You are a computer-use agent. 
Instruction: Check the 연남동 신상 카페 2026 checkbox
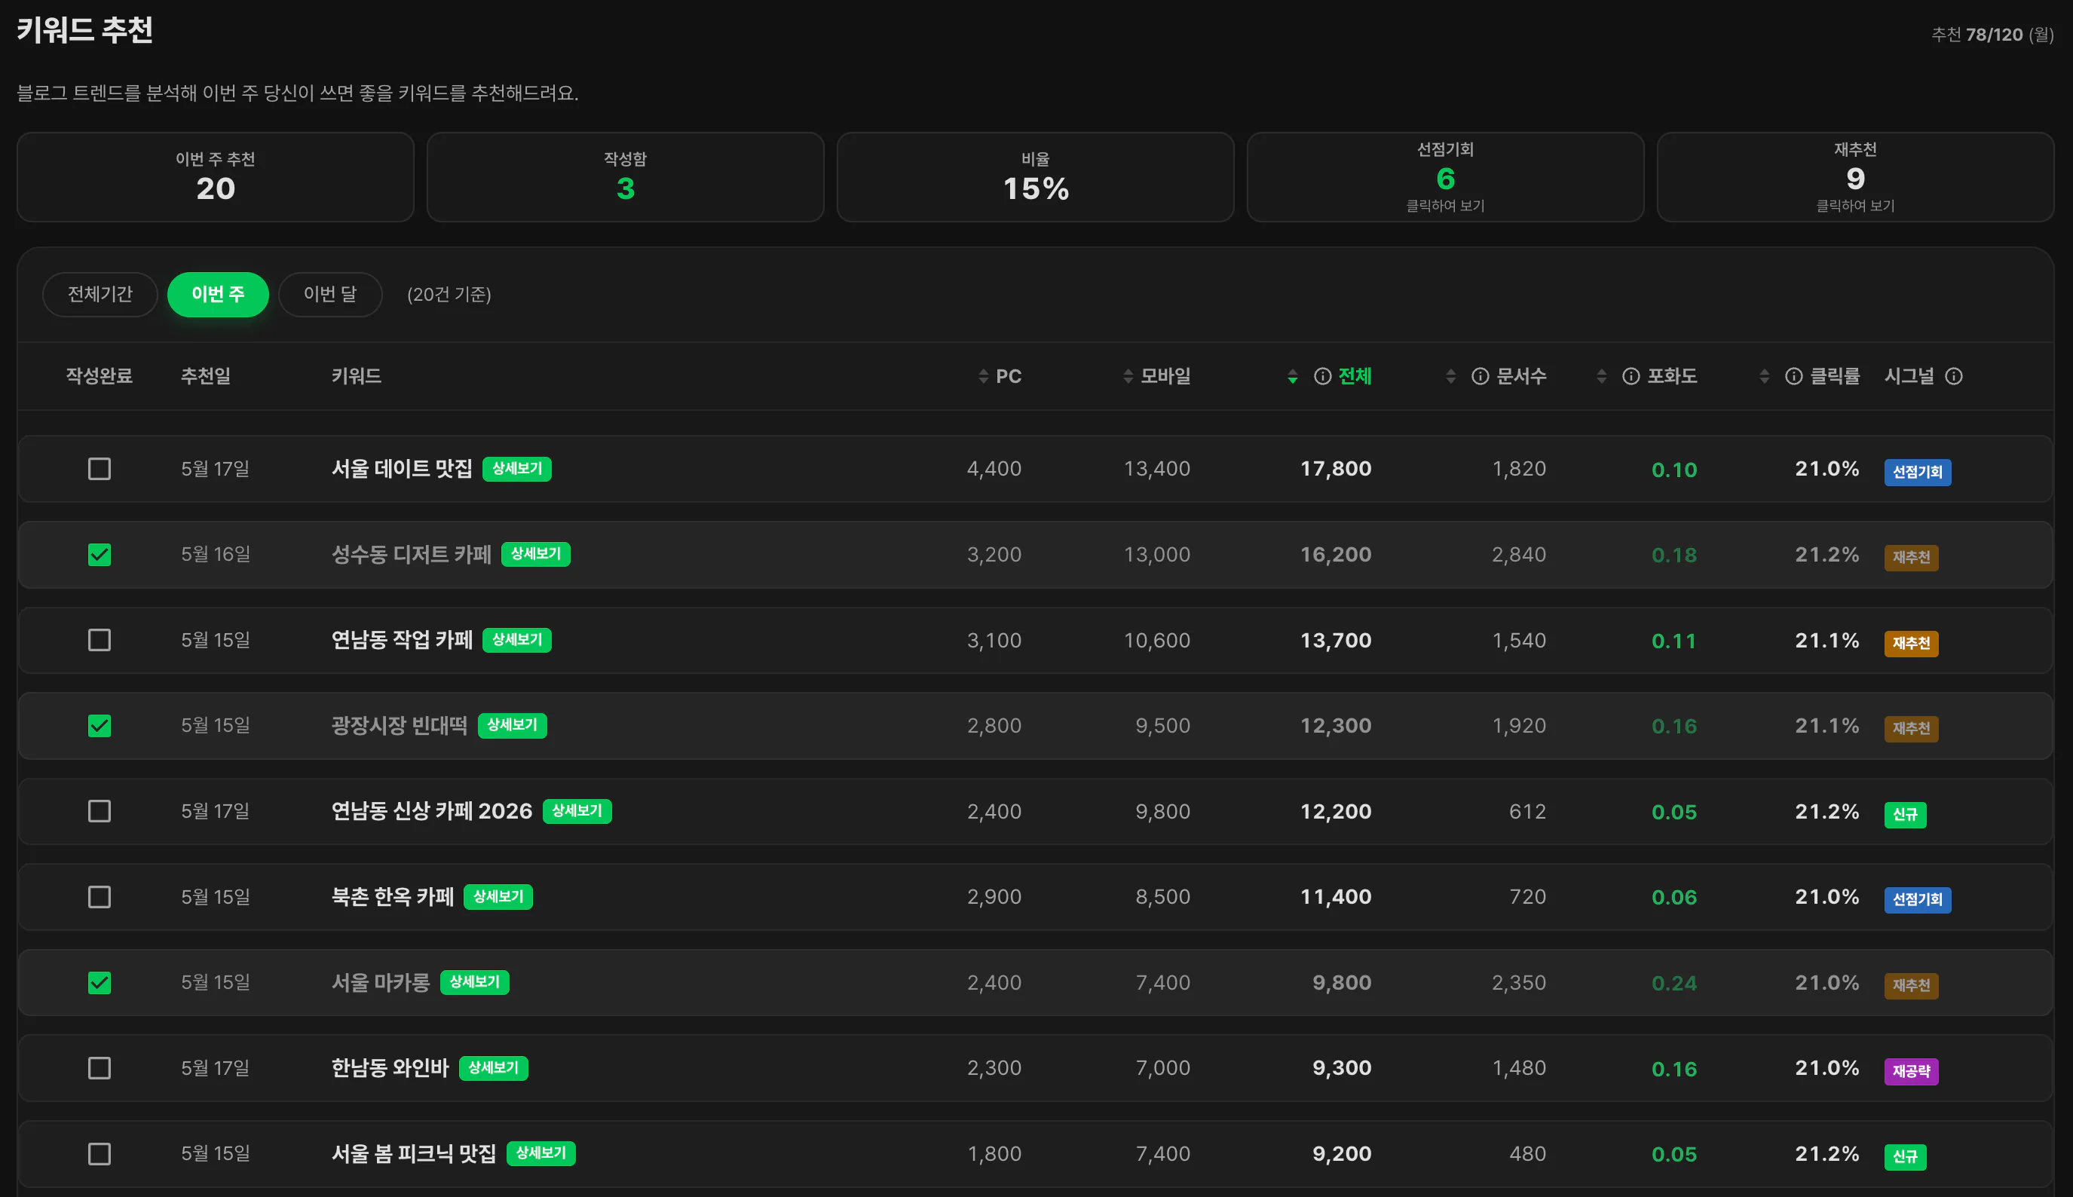pyautogui.click(x=100, y=811)
